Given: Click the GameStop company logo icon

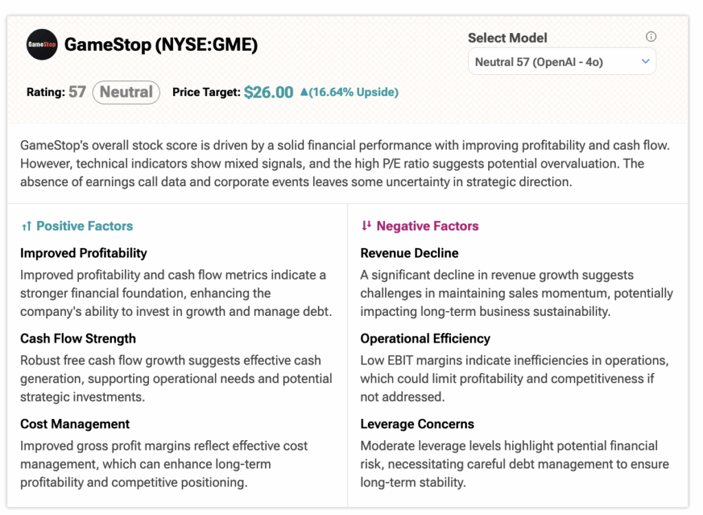Looking at the screenshot, I should (42, 45).
